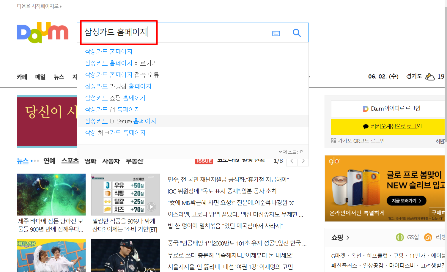
Task: Click the glo logo in the ad
Action: pyautogui.click(x=334, y=161)
